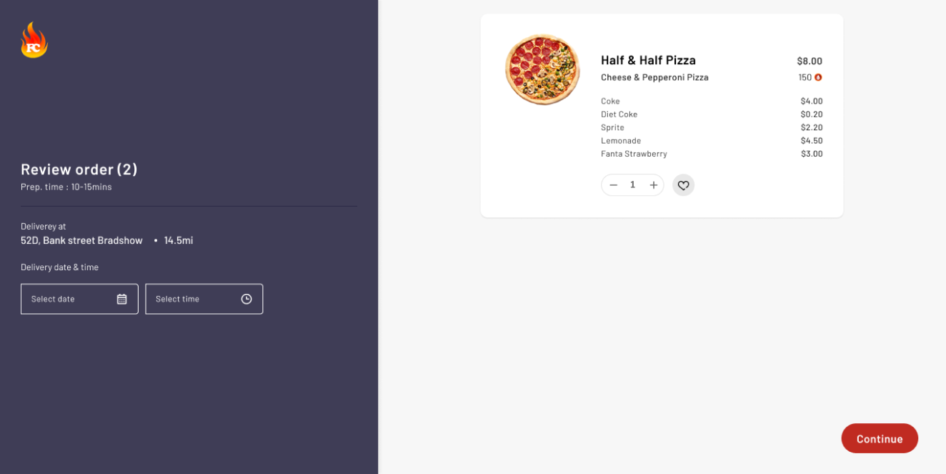
Task: Open the Select date picker
Action: pos(71,299)
